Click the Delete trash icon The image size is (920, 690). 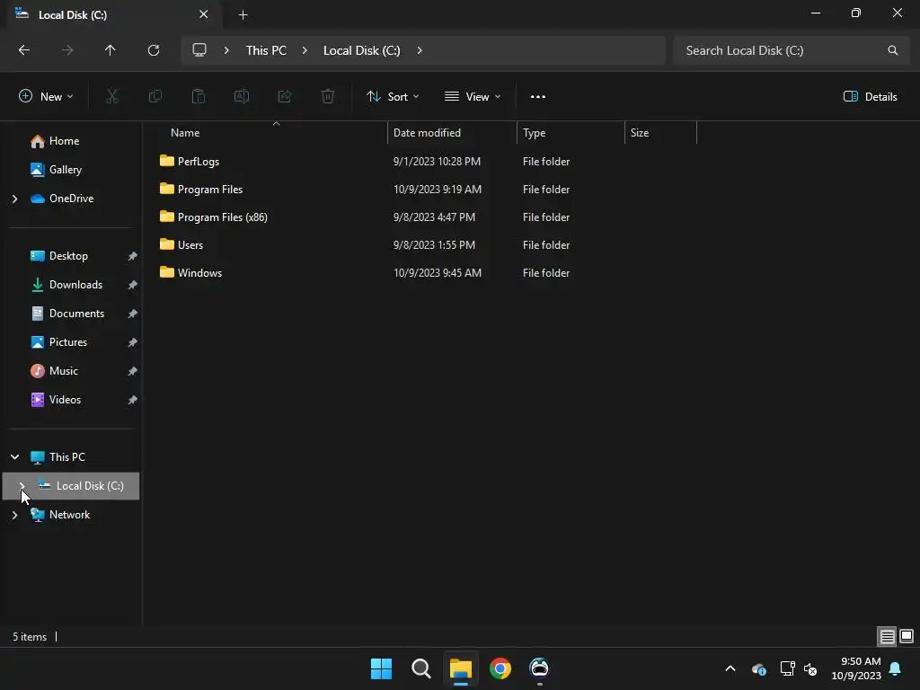coord(328,96)
